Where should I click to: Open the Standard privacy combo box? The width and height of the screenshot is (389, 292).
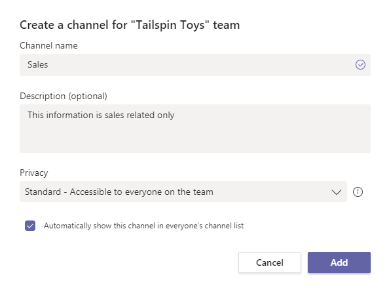click(x=183, y=192)
